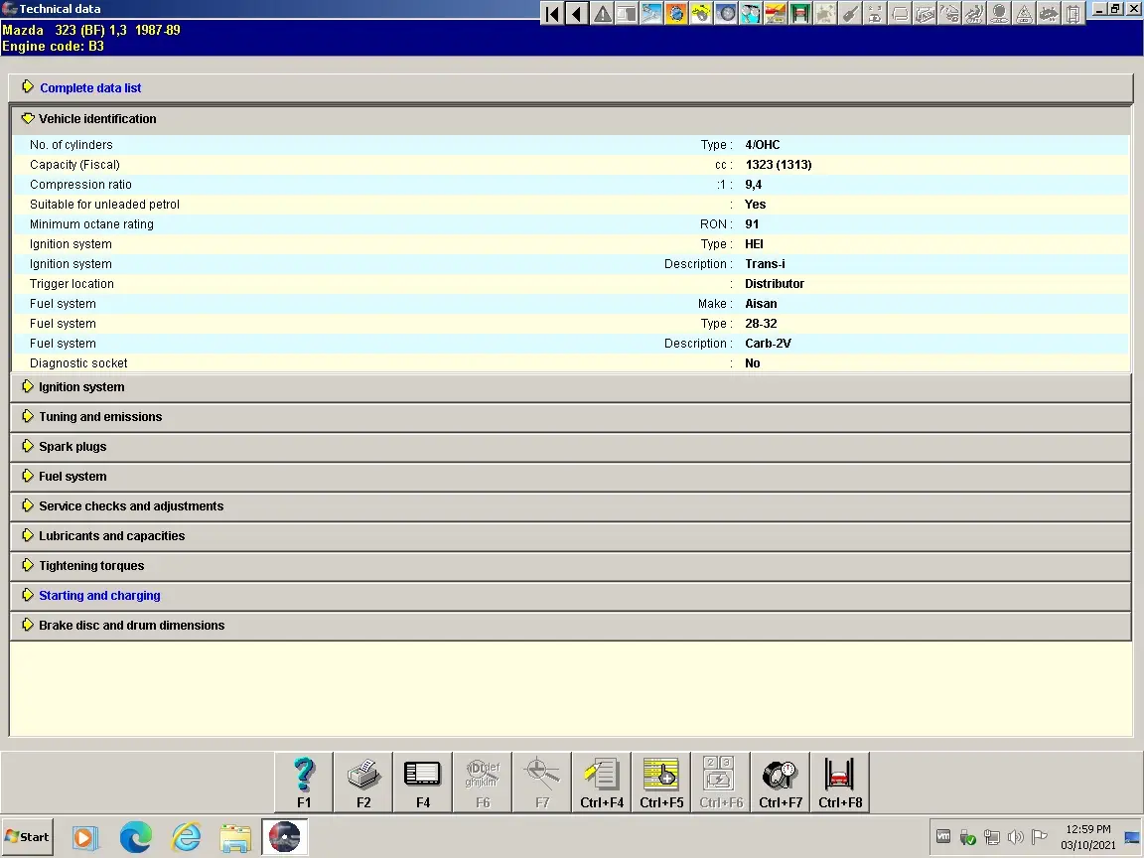Open the Starting and charging link
This screenshot has height=858, width=1144.
pyautogui.click(x=99, y=596)
